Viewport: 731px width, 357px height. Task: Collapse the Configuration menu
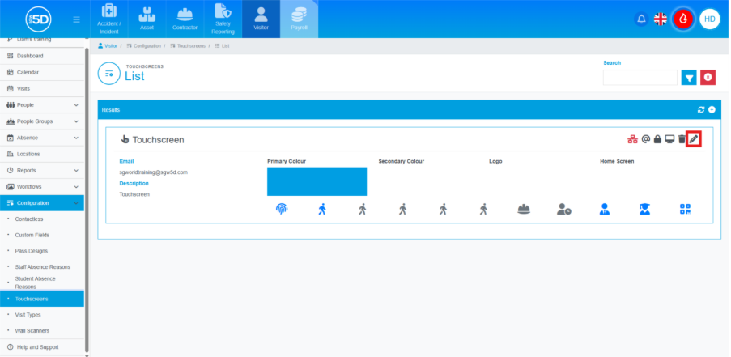pyautogui.click(x=42, y=202)
